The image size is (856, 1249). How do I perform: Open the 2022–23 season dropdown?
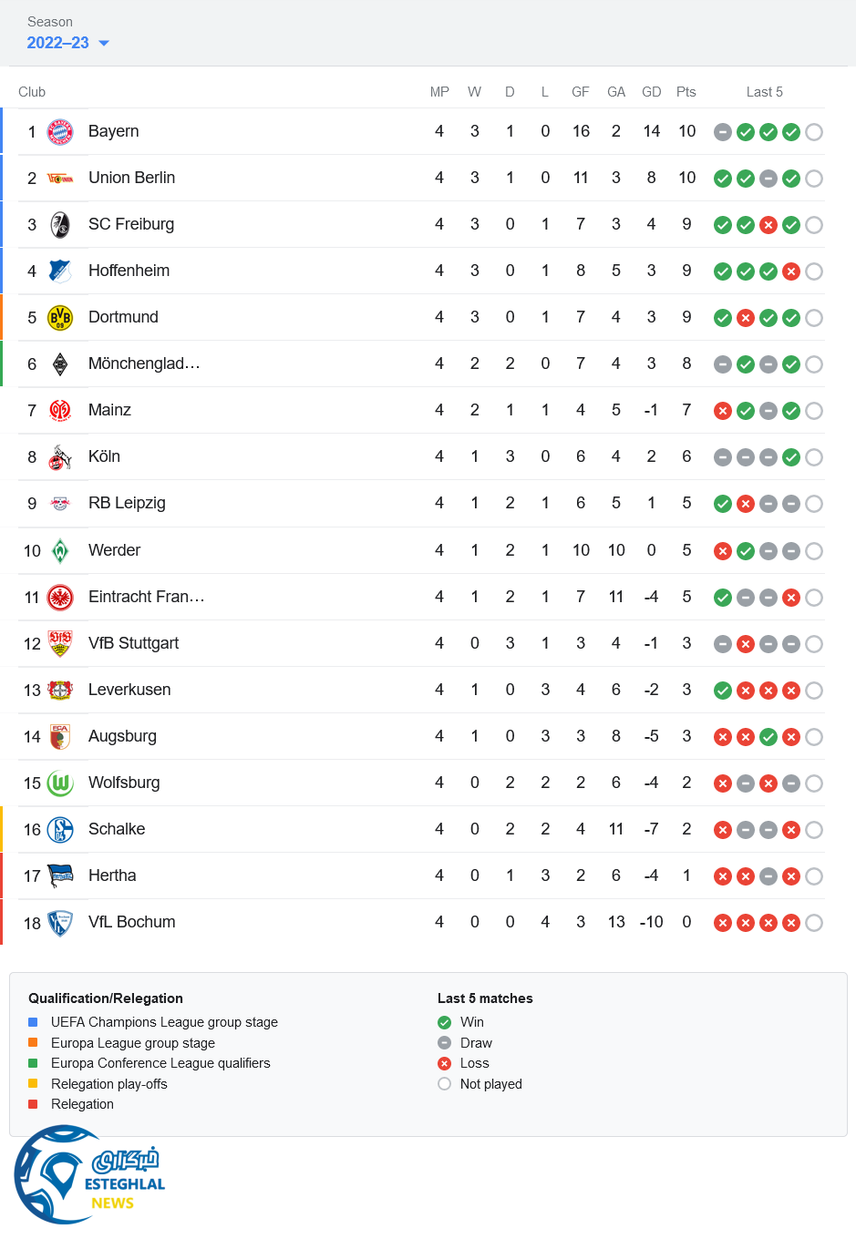click(68, 43)
